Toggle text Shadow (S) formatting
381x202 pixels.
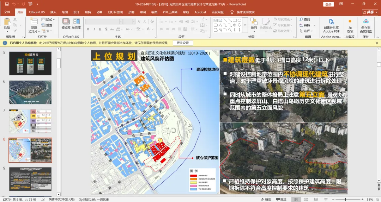(x=106, y=29)
